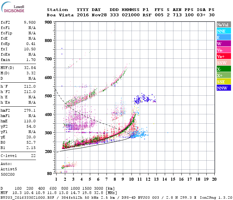Select the date Nov28 in header
The width and height of the screenshot is (233, 200).
pos(99,15)
